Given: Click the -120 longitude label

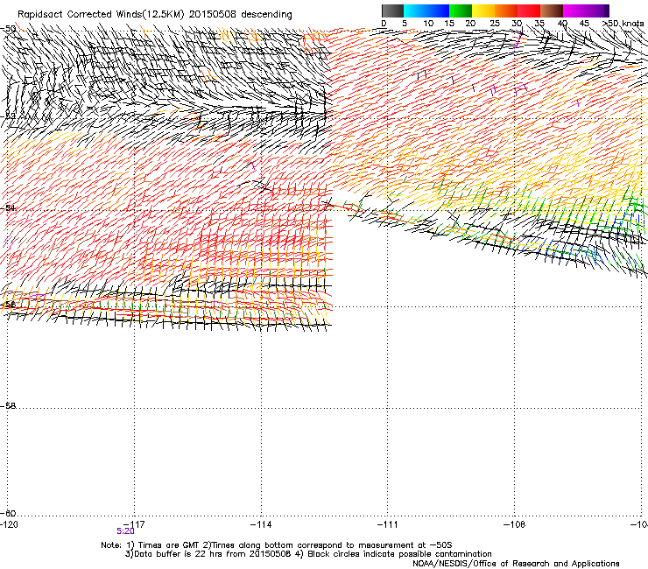Looking at the screenshot, I should [9, 524].
